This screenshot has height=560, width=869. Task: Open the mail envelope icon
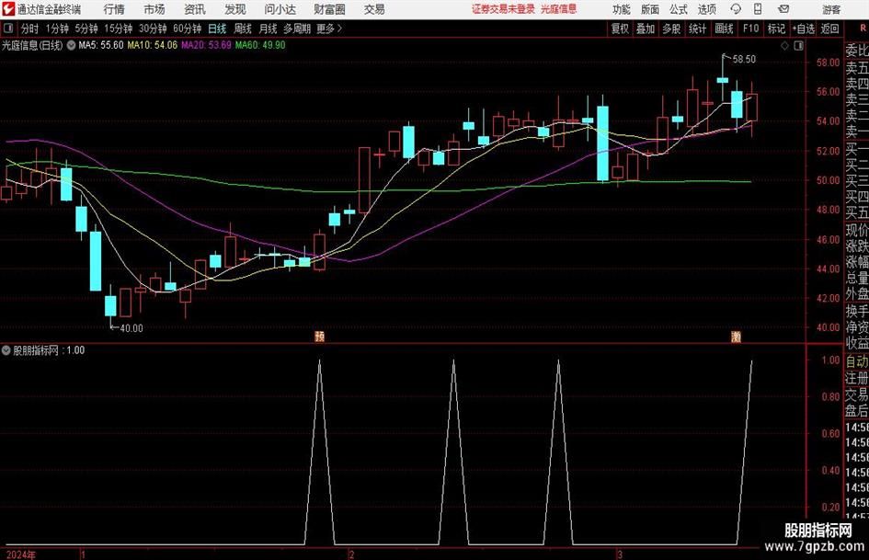[783, 9]
